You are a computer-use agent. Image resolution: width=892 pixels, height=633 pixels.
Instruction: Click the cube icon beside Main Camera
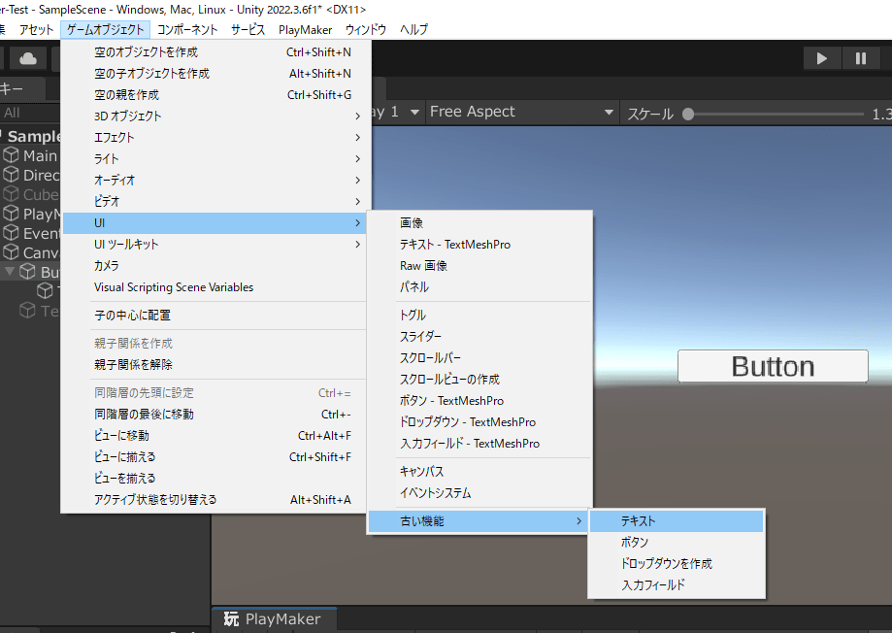(12, 155)
